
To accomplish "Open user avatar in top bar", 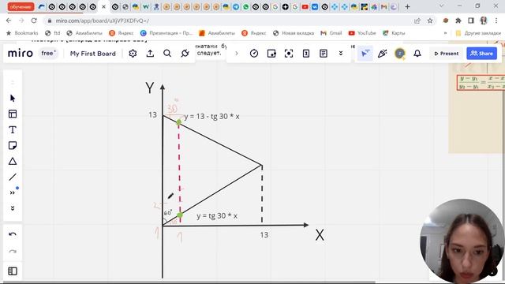I will coord(400,54).
